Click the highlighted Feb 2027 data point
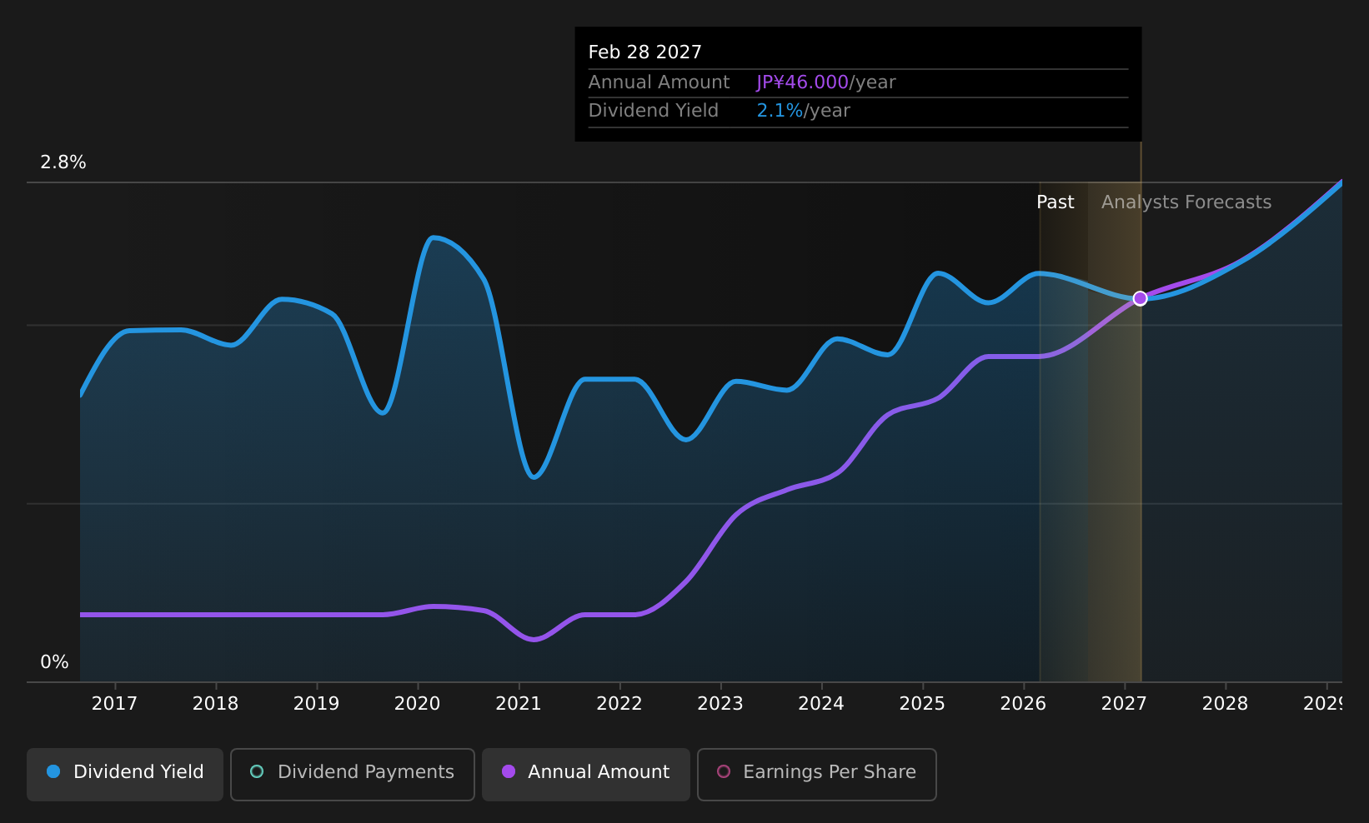This screenshot has height=823, width=1369. pos(1140,298)
